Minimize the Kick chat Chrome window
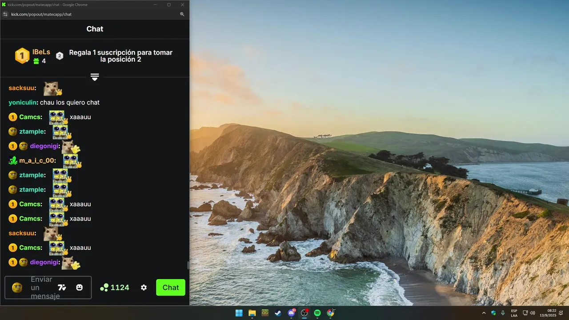Viewport: 569px width, 320px height. (156, 4)
